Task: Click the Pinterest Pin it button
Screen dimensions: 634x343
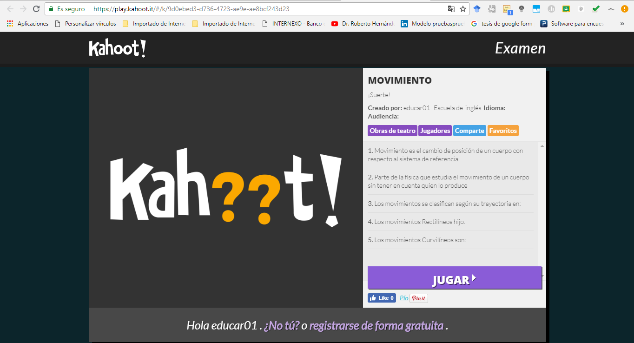Action: 419,298
